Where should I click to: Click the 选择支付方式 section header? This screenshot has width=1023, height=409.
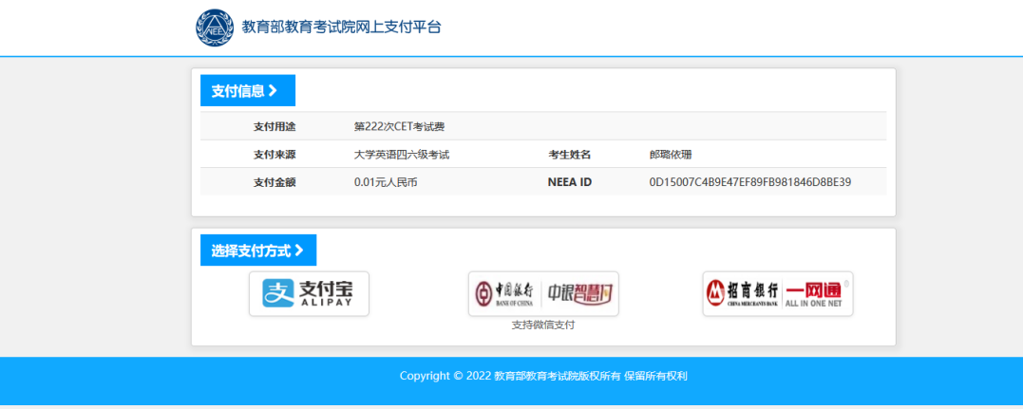tap(252, 251)
